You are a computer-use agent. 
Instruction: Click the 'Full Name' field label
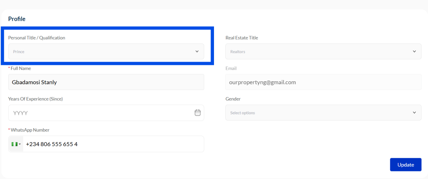pyautogui.click(x=21, y=68)
